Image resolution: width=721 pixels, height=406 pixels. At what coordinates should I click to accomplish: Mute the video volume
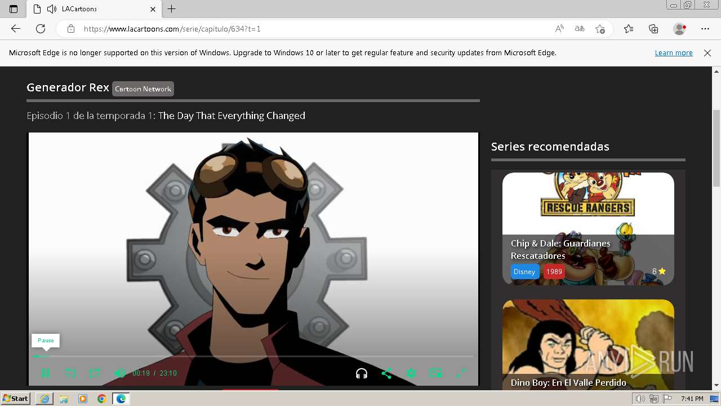[x=119, y=373]
